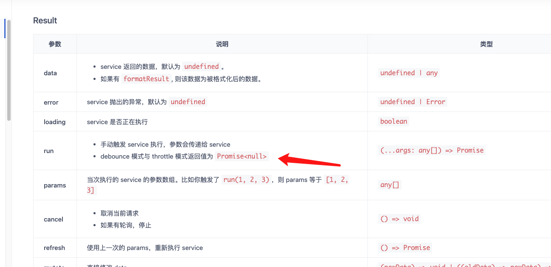Click the "undefined" code in data description

click(201, 66)
